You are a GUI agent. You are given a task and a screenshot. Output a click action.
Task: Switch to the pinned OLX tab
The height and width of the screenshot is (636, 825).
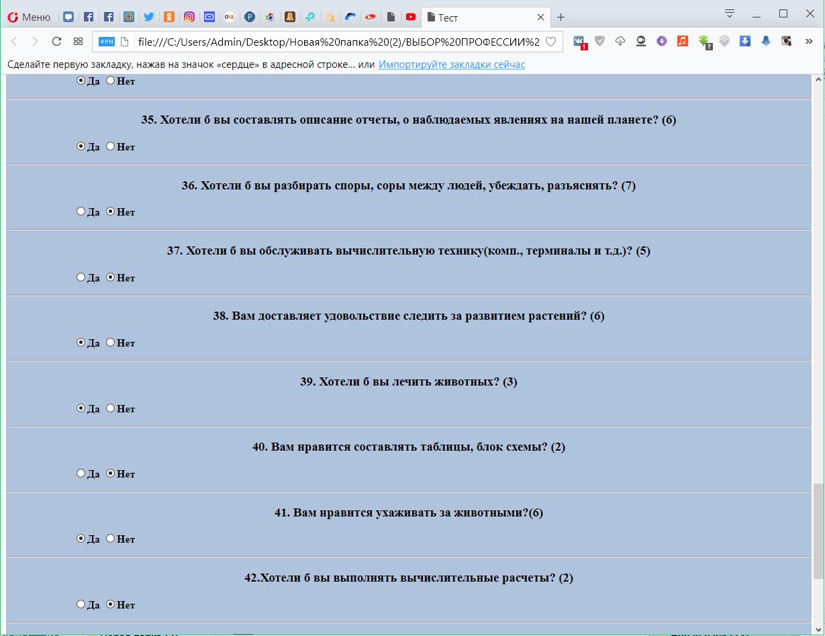230,17
